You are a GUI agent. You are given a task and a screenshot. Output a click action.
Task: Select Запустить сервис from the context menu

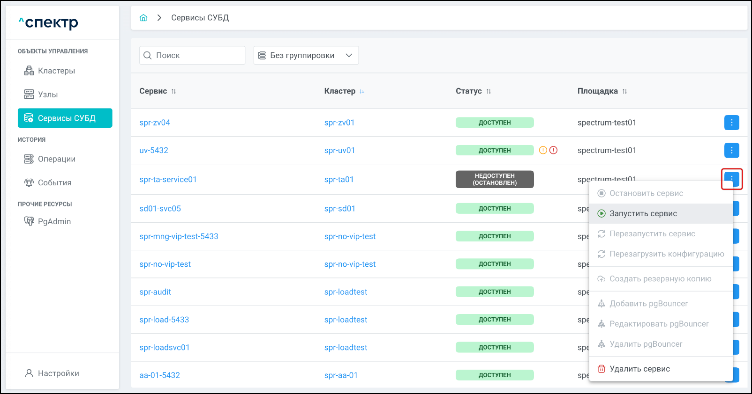point(643,213)
